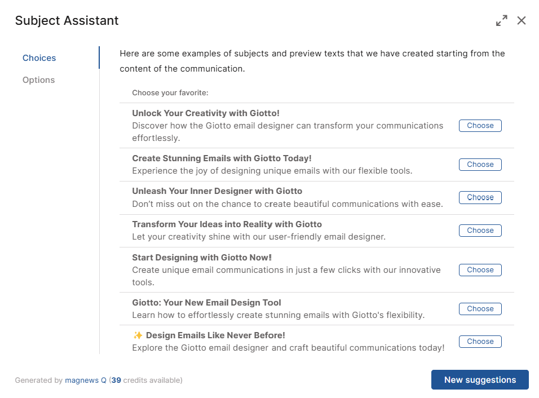Click the '39' credits available count
The width and height of the screenshot is (539, 398).
click(x=116, y=380)
